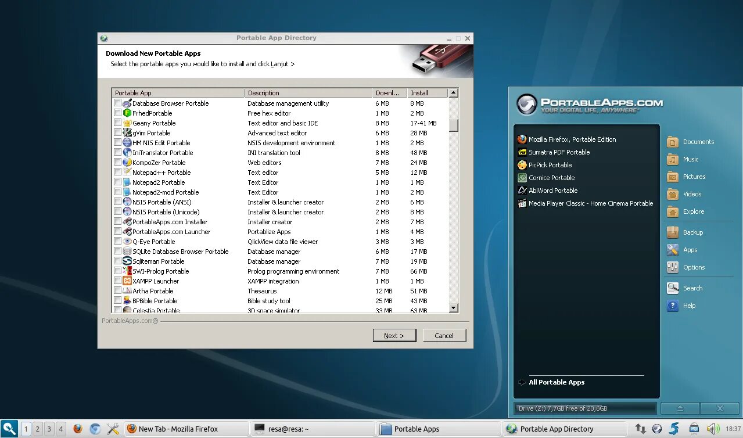Tick the PortableApps.com Installer checkbox
Image resolution: width=743 pixels, height=438 pixels.
tap(118, 222)
